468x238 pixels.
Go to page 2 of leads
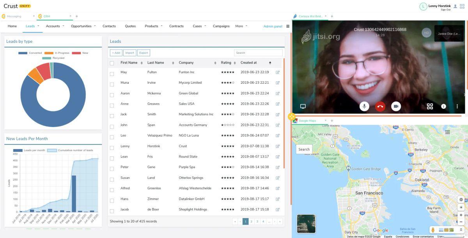click(x=252, y=221)
